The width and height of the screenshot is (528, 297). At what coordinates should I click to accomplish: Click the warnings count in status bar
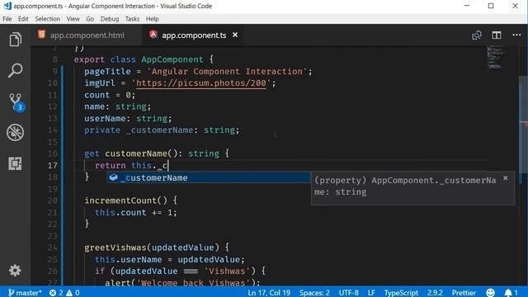point(73,293)
